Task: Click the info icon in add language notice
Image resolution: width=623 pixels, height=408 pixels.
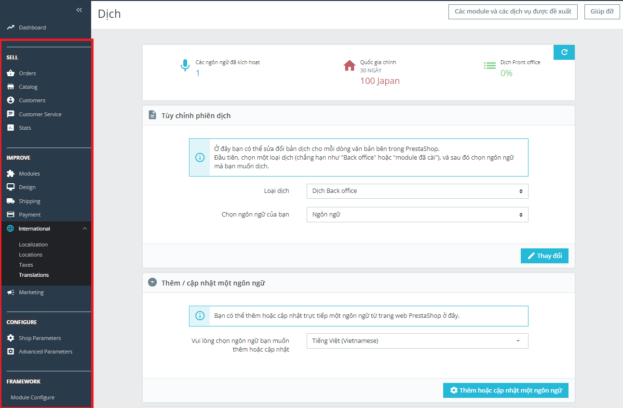Action: [x=200, y=316]
